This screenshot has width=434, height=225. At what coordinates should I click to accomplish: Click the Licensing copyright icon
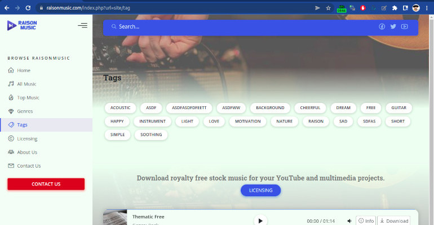(x=11, y=138)
